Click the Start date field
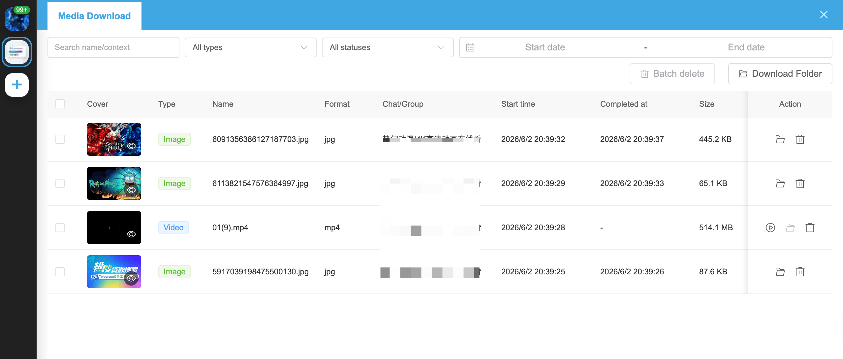This screenshot has width=843, height=359. coord(545,47)
